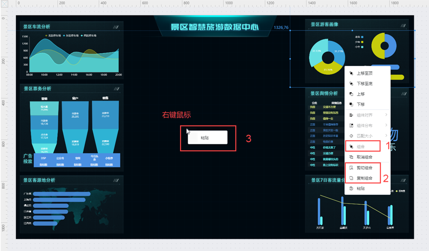This screenshot has height=251, width=429.
Task: Click the 公众号 ad channel cell
Action: (60, 158)
